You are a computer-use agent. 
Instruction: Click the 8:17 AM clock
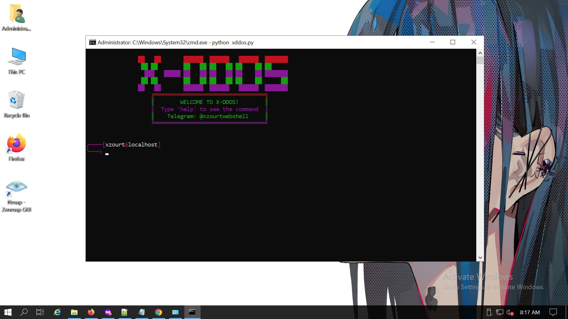530,312
